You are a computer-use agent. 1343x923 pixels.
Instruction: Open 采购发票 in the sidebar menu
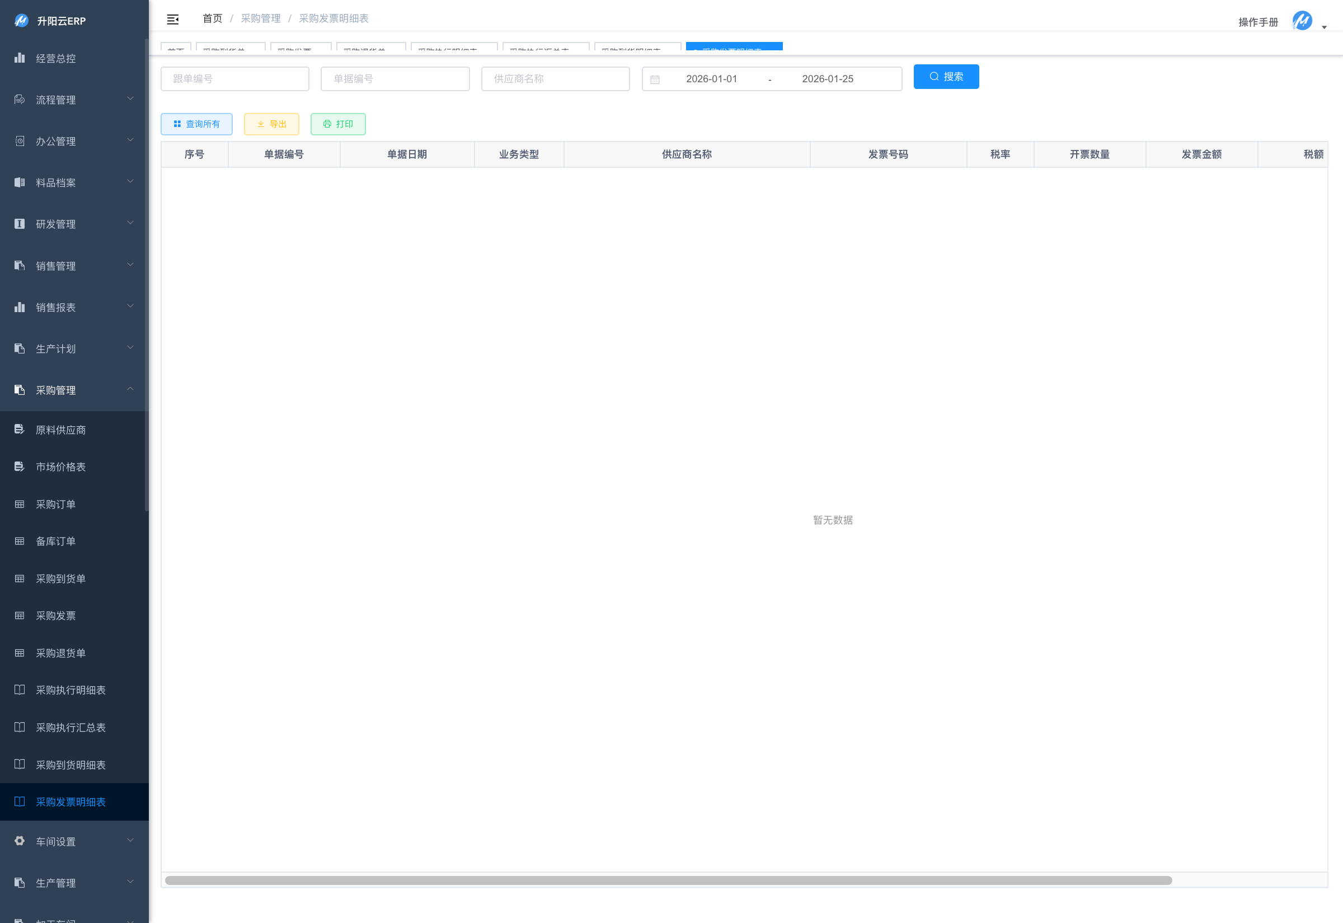pyautogui.click(x=55, y=616)
